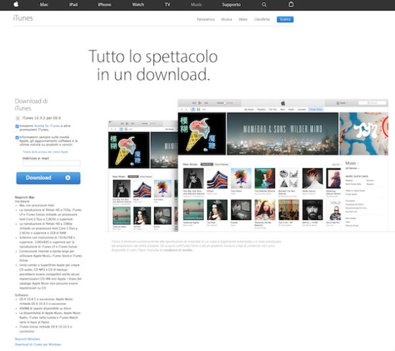Open the Mac menu item

tap(44, 5)
